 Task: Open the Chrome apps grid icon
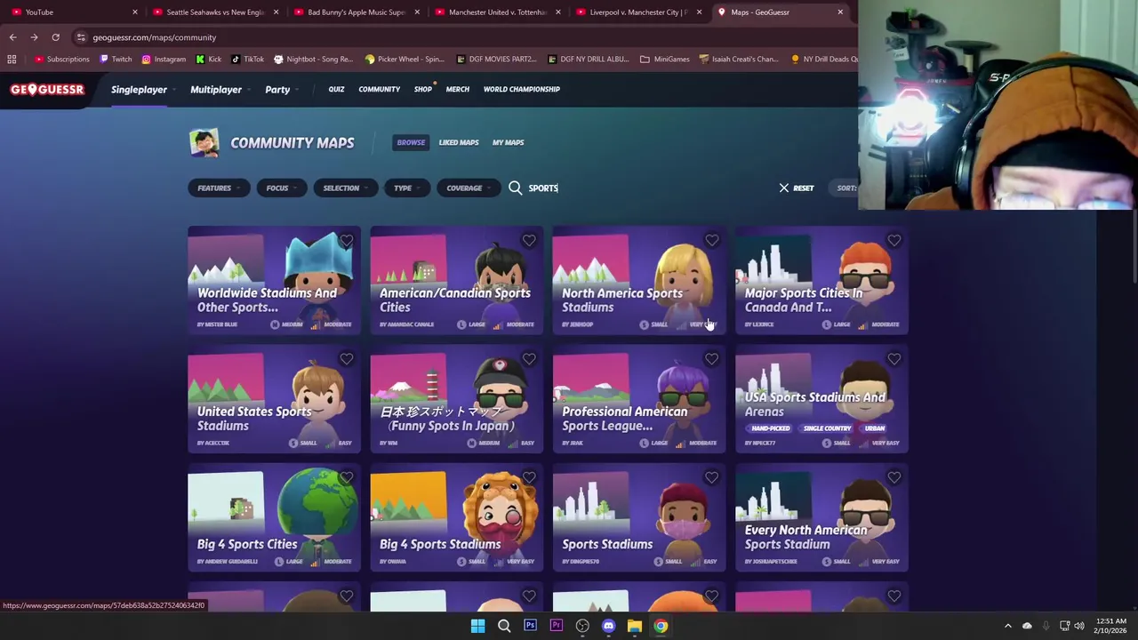(x=12, y=59)
